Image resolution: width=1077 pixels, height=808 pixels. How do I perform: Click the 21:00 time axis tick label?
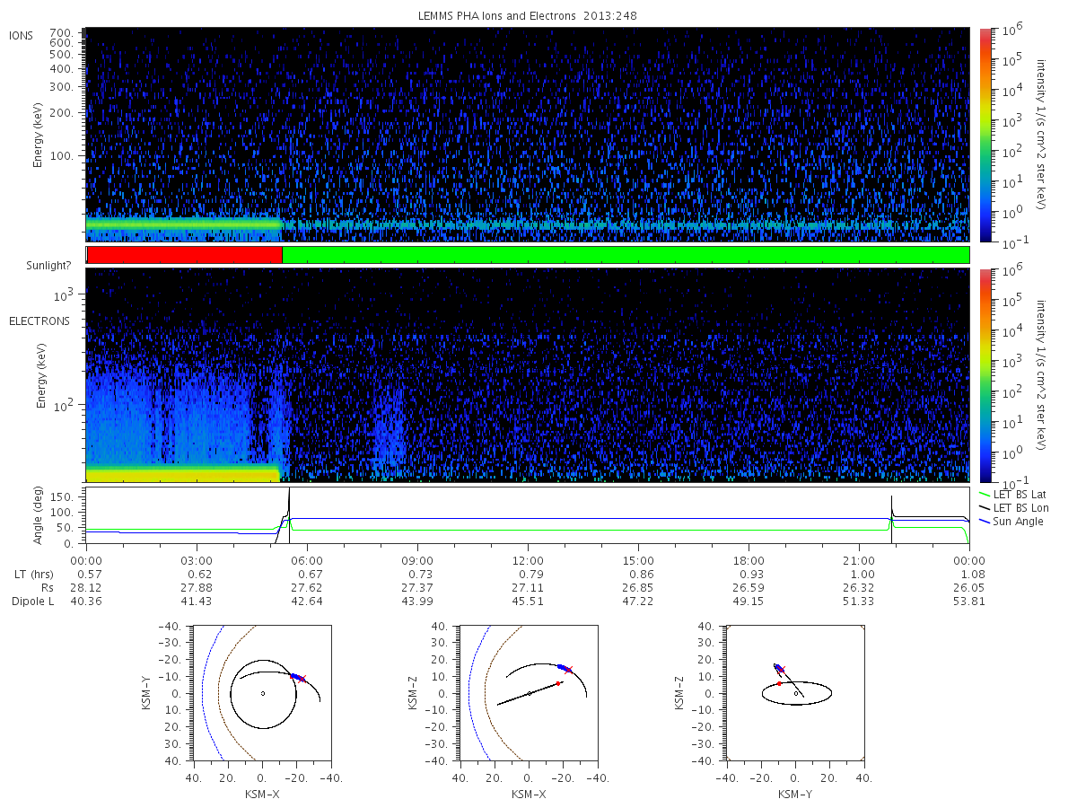pos(859,560)
